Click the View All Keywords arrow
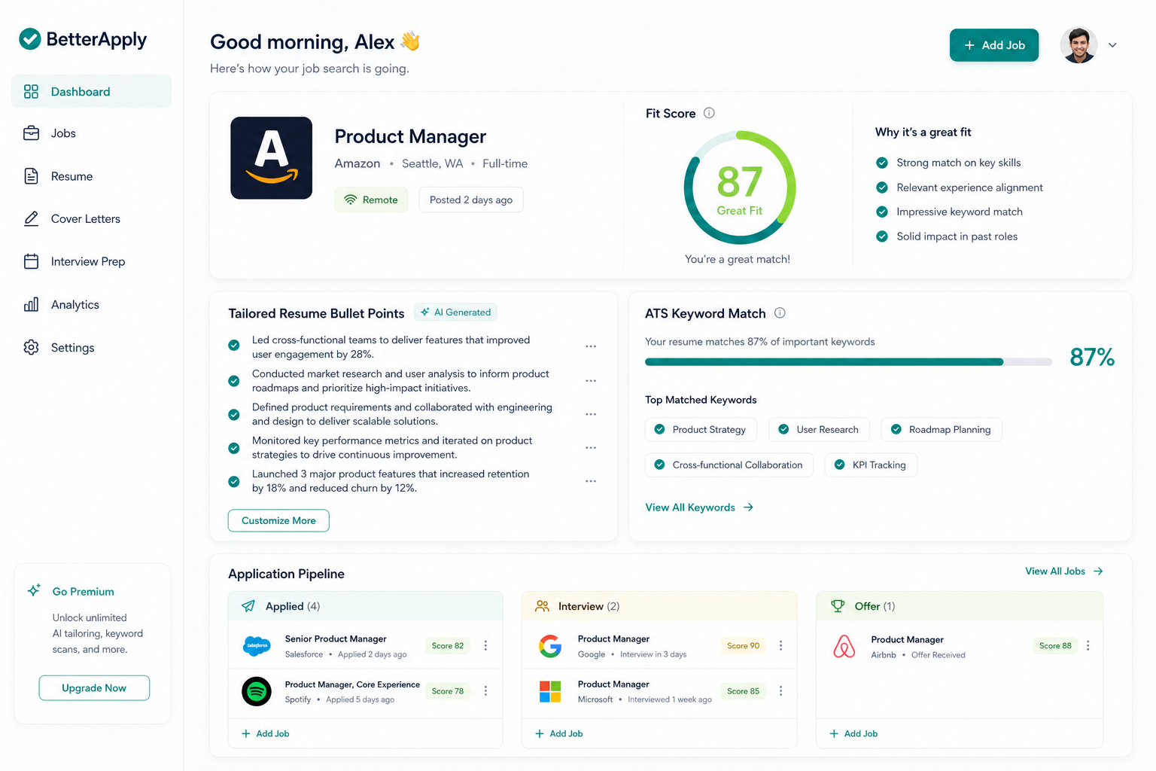This screenshot has width=1156, height=771. (x=748, y=507)
